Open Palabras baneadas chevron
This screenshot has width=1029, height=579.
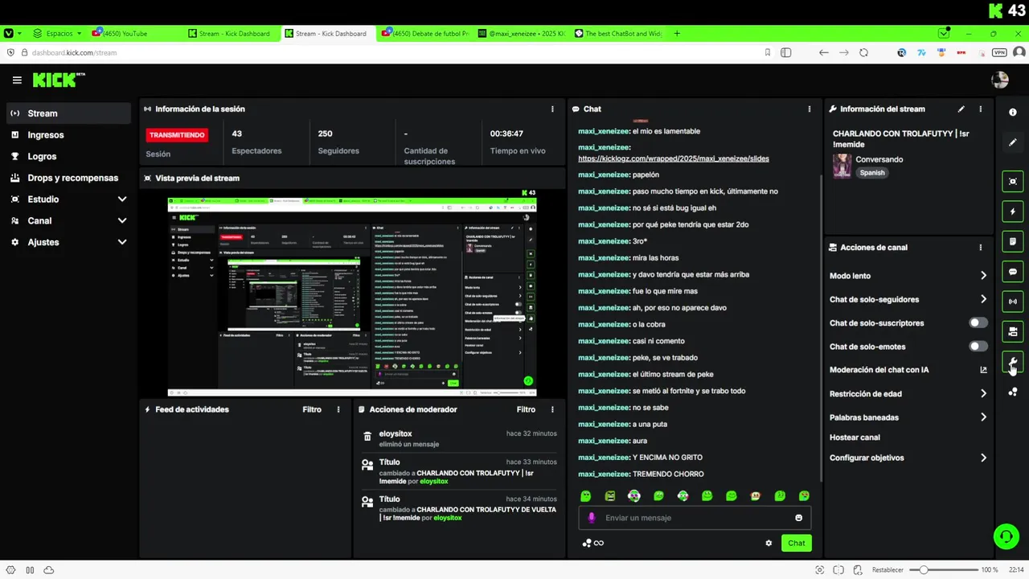click(983, 417)
